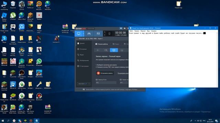This screenshot has width=220, height=123.
Task: Click the 1920x1080 screen target bar checkbox
Action: [x=77, y=39]
